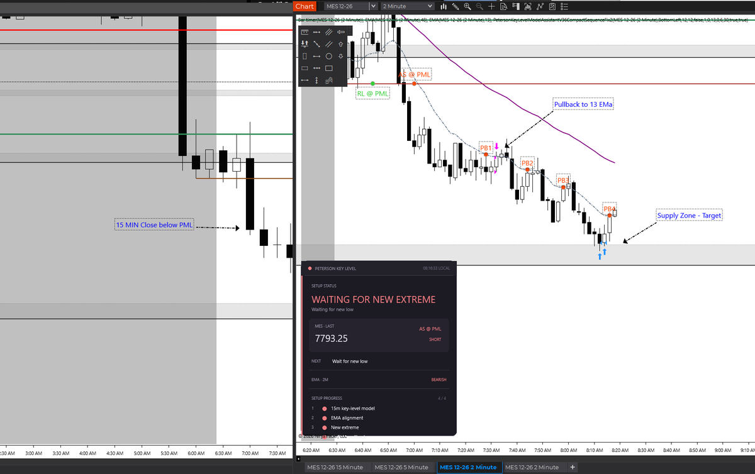The width and height of the screenshot is (755, 474).
Task: Select the three-line trend channel tool
Action: pos(328,32)
